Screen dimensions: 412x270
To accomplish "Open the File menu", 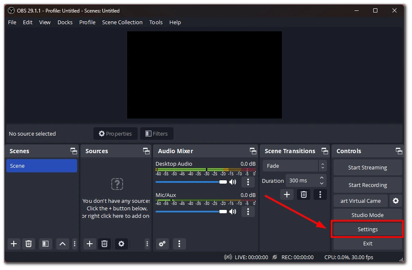I will (x=12, y=23).
